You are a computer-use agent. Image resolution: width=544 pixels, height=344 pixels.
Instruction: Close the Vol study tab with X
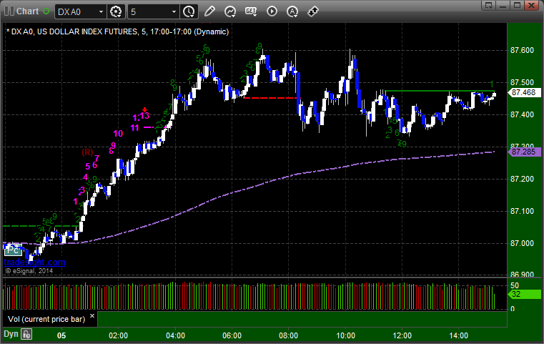[x=92, y=316]
